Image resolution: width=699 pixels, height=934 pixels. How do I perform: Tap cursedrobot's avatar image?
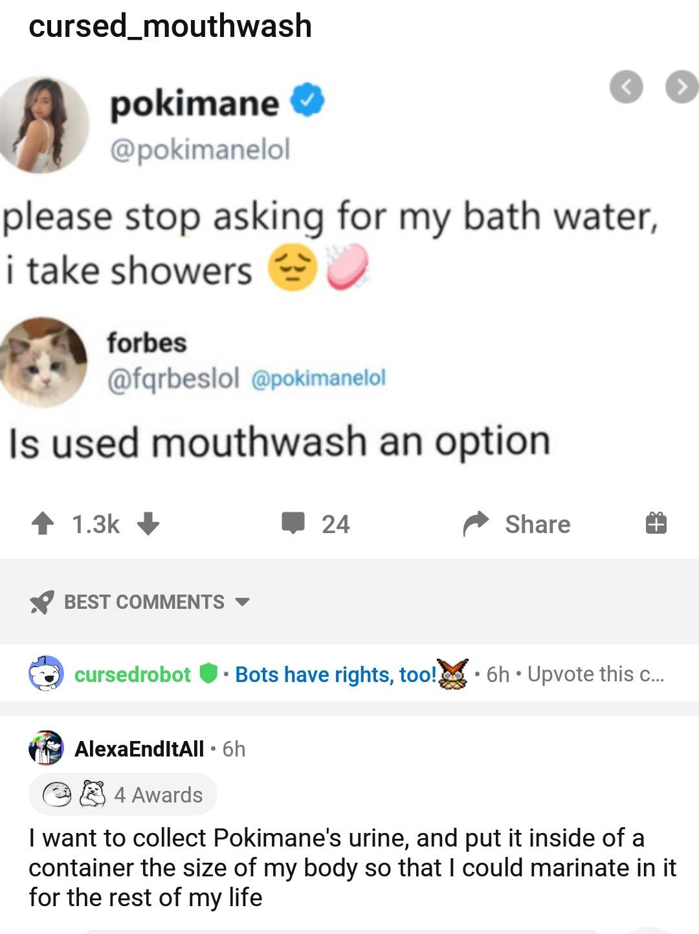pos(45,674)
